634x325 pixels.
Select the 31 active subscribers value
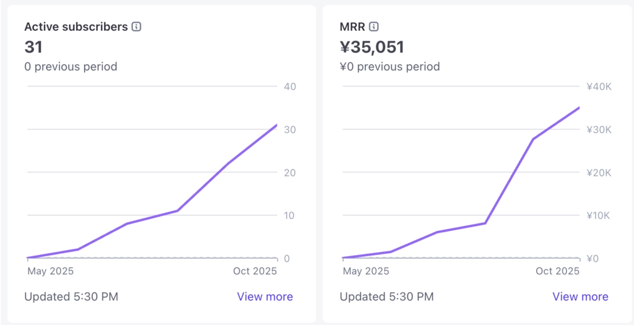[33, 46]
